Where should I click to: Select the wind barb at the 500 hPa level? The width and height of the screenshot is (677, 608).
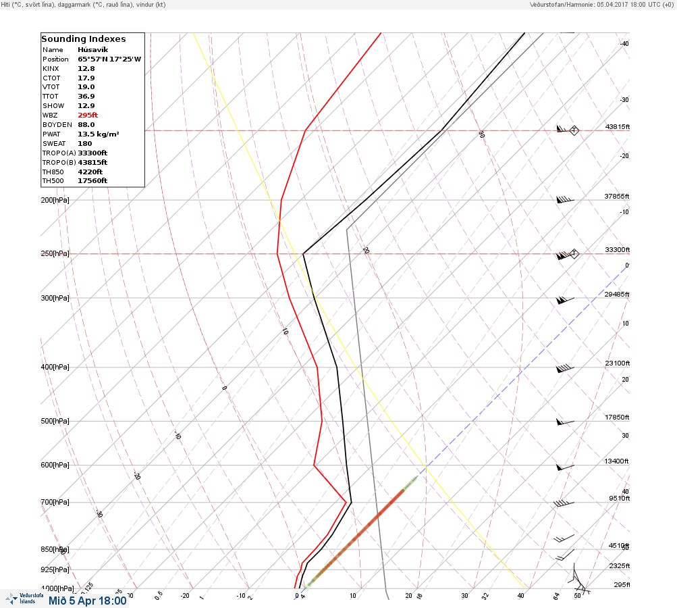pos(565,422)
